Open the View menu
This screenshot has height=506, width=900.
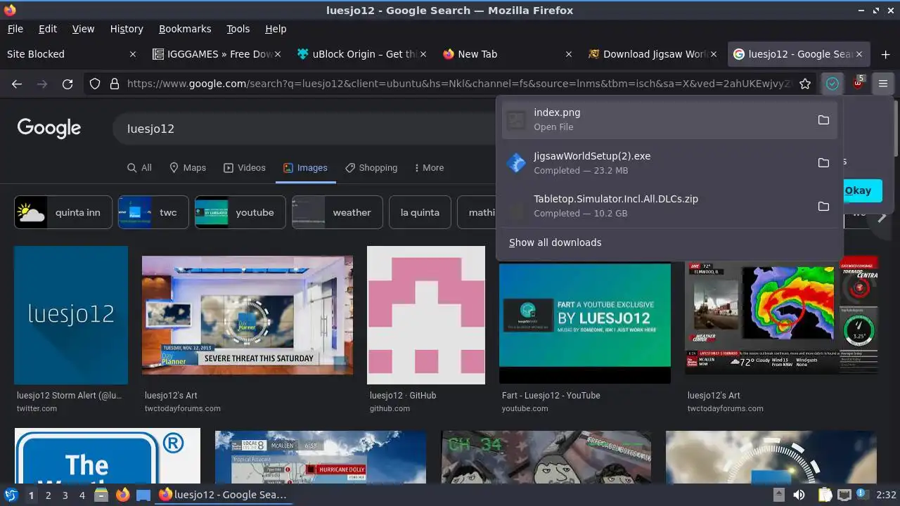point(83,29)
